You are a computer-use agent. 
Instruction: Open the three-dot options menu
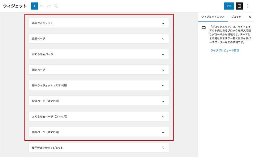pyautogui.click(x=247, y=6)
